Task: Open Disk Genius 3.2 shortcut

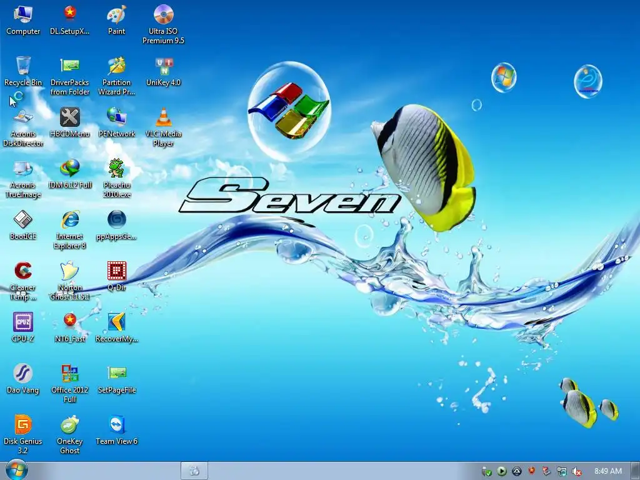Action: click(x=23, y=435)
